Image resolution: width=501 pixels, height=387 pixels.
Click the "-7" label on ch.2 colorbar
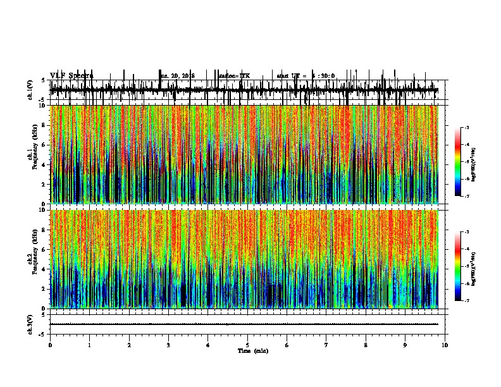(x=467, y=300)
